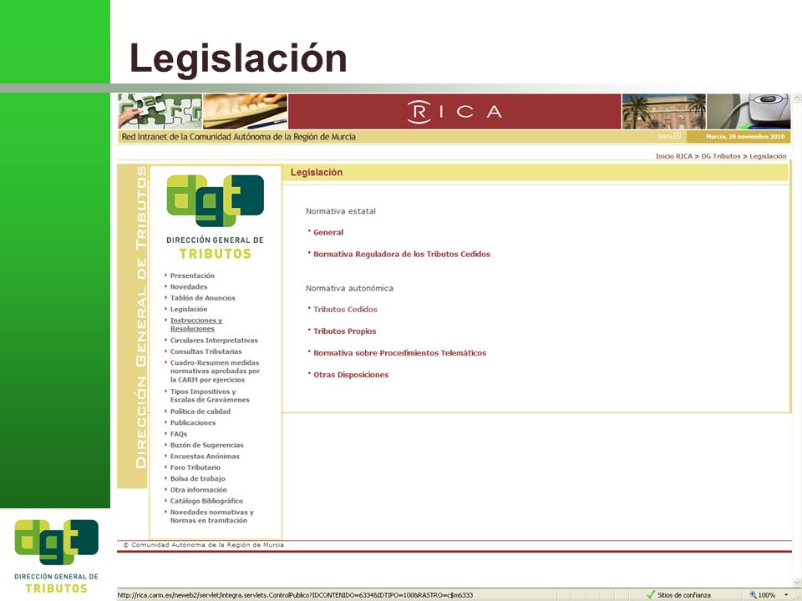
Task: Open the zoom level 100% dropdown arrow
Action: pos(785,595)
